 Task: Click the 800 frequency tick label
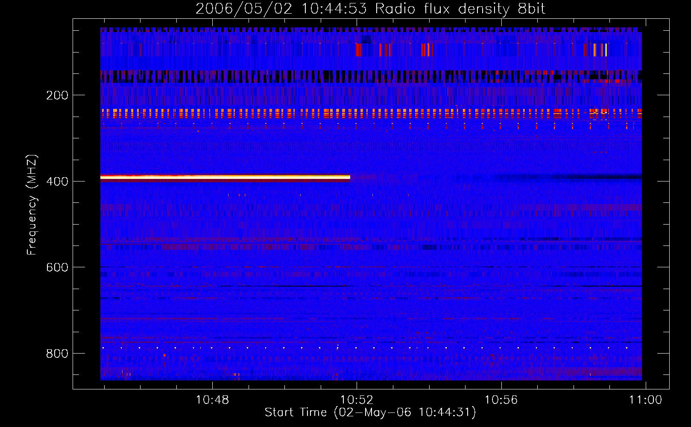click(57, 354)
